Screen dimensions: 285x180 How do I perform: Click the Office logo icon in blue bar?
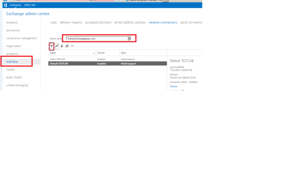[5, 5]
